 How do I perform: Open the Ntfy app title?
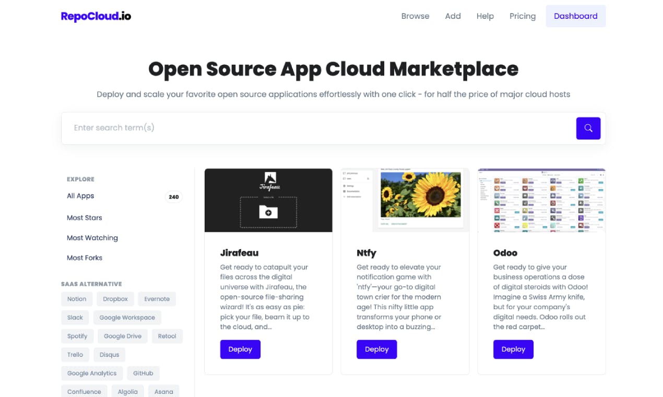pos(366,253)
